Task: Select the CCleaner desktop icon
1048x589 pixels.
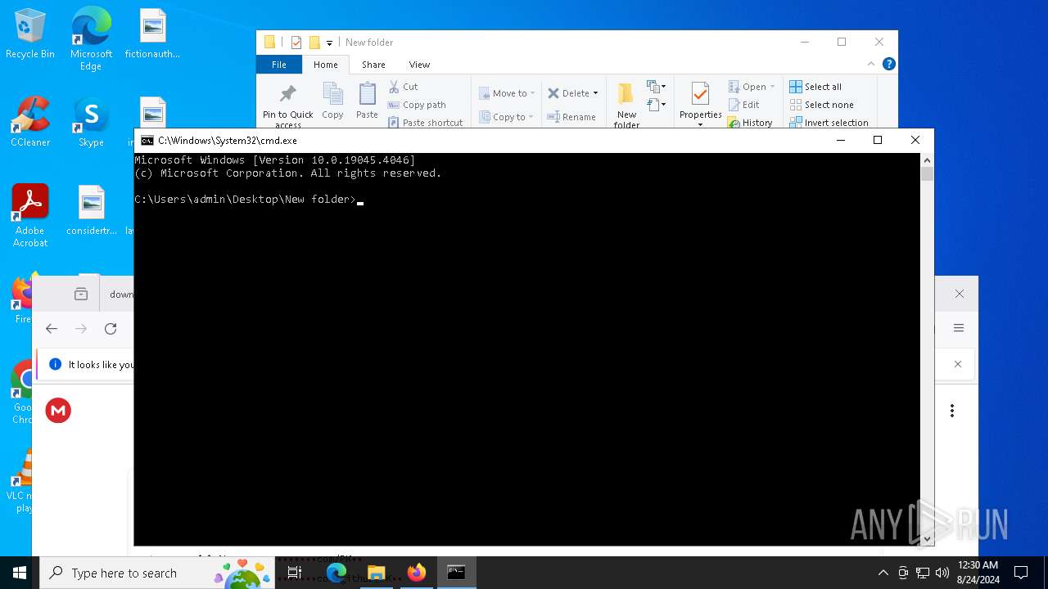Action: (30, 123)
